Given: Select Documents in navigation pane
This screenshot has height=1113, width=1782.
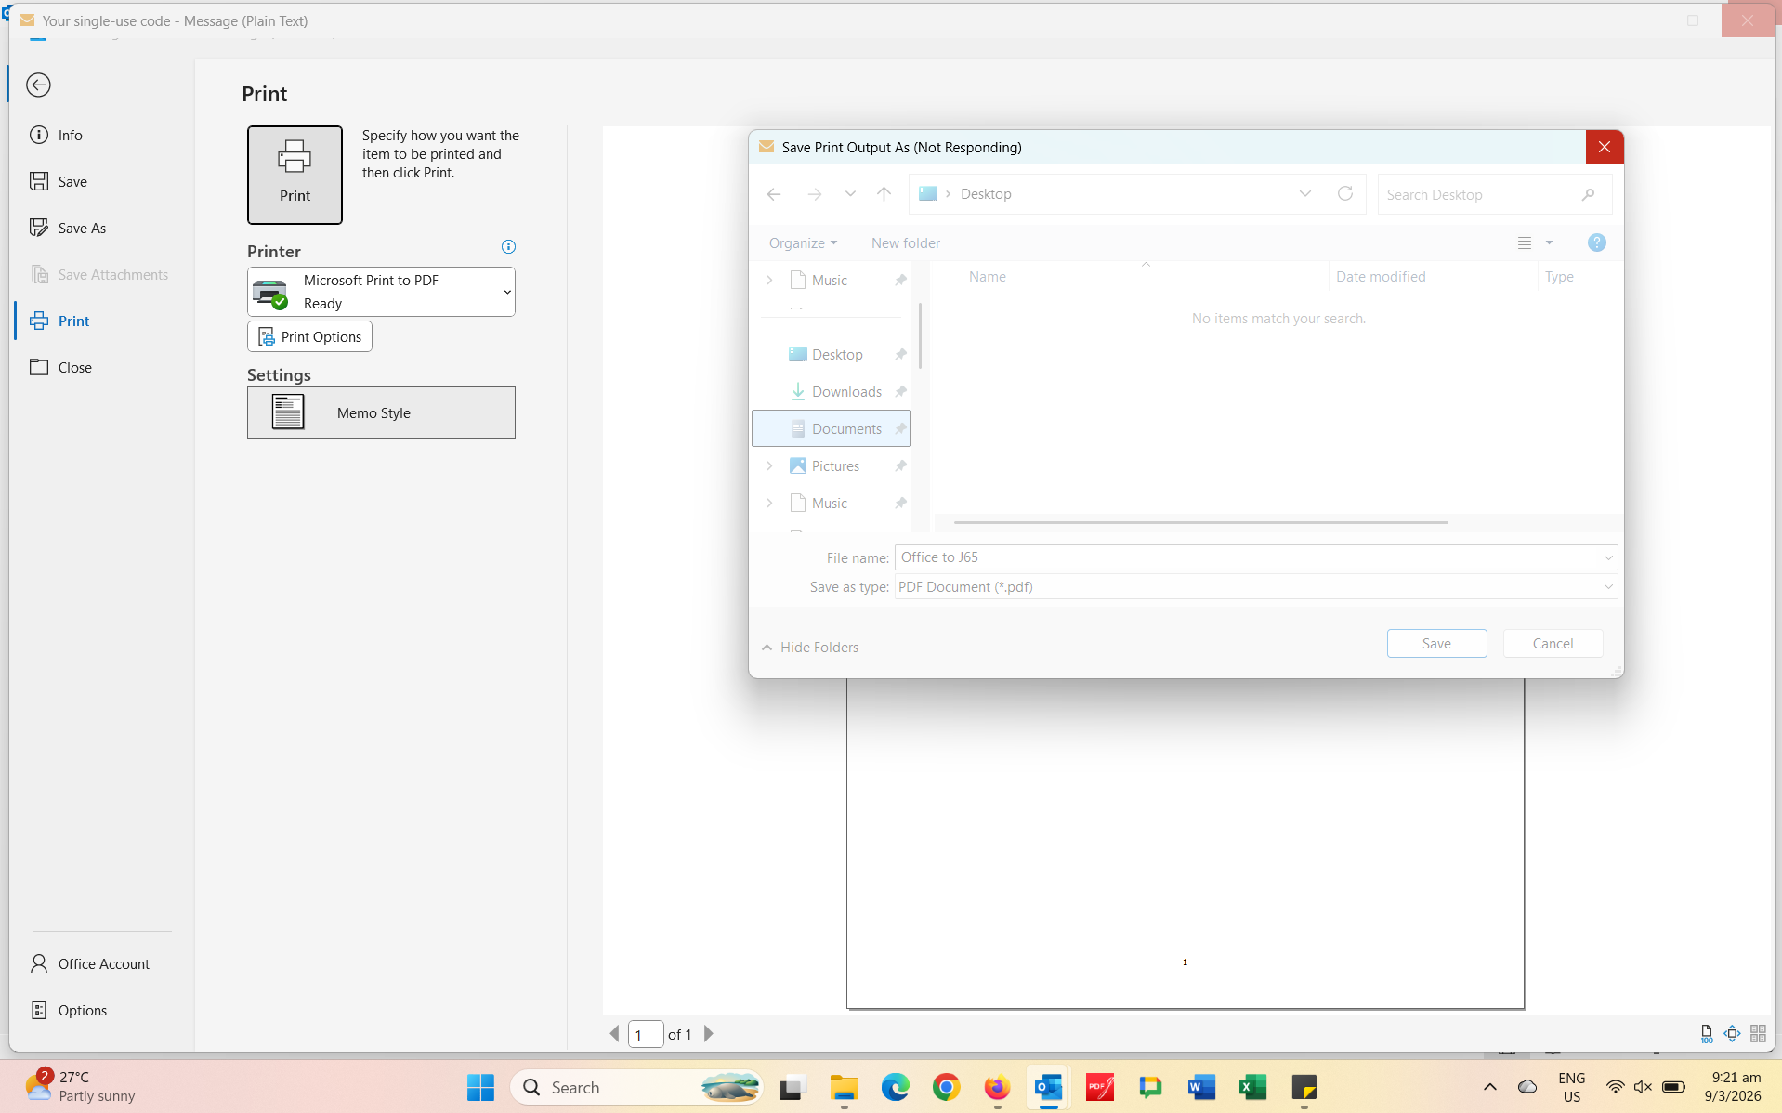Looking at the screenshot, I should (832, 429).
